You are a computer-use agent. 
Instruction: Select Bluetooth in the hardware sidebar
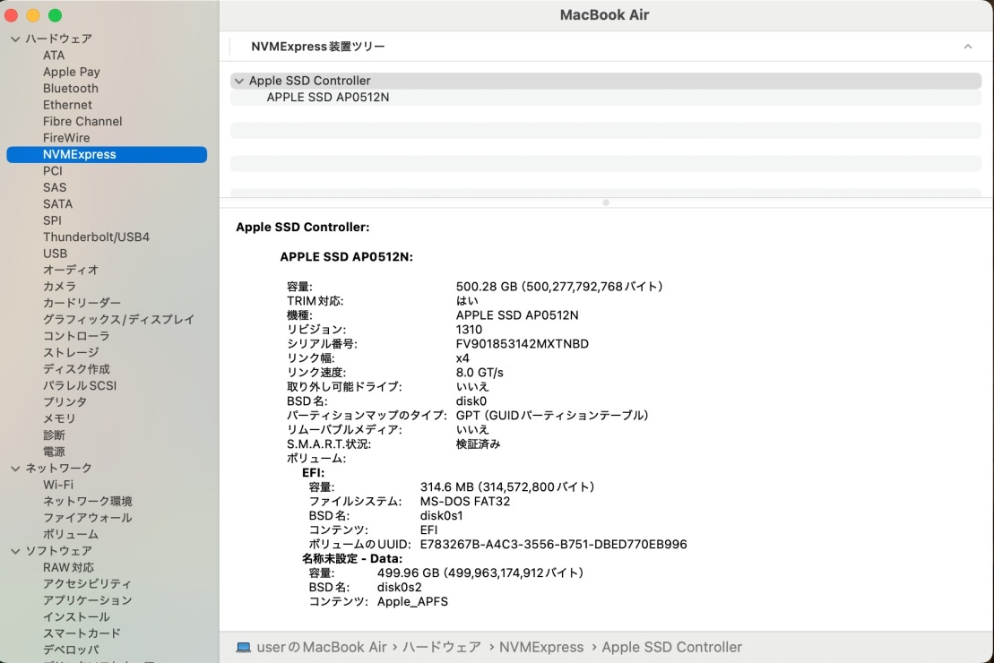tap(70, 88)
